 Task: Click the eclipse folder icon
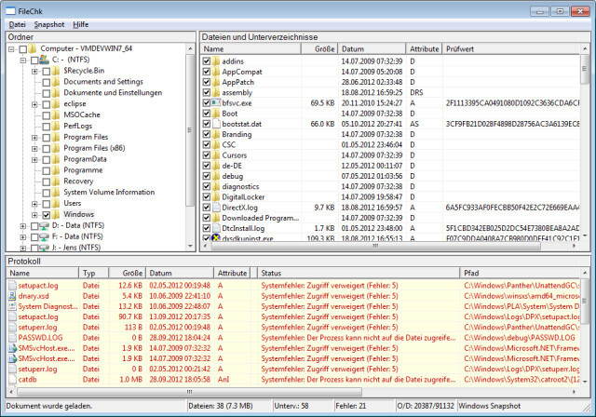coord(56,104)
